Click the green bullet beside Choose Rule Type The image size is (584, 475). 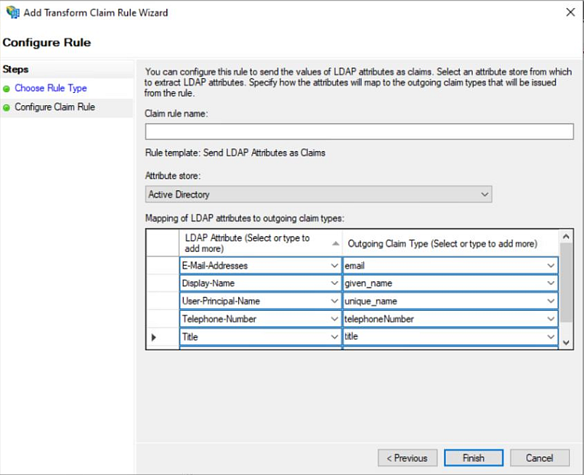(x=7, y=89)
